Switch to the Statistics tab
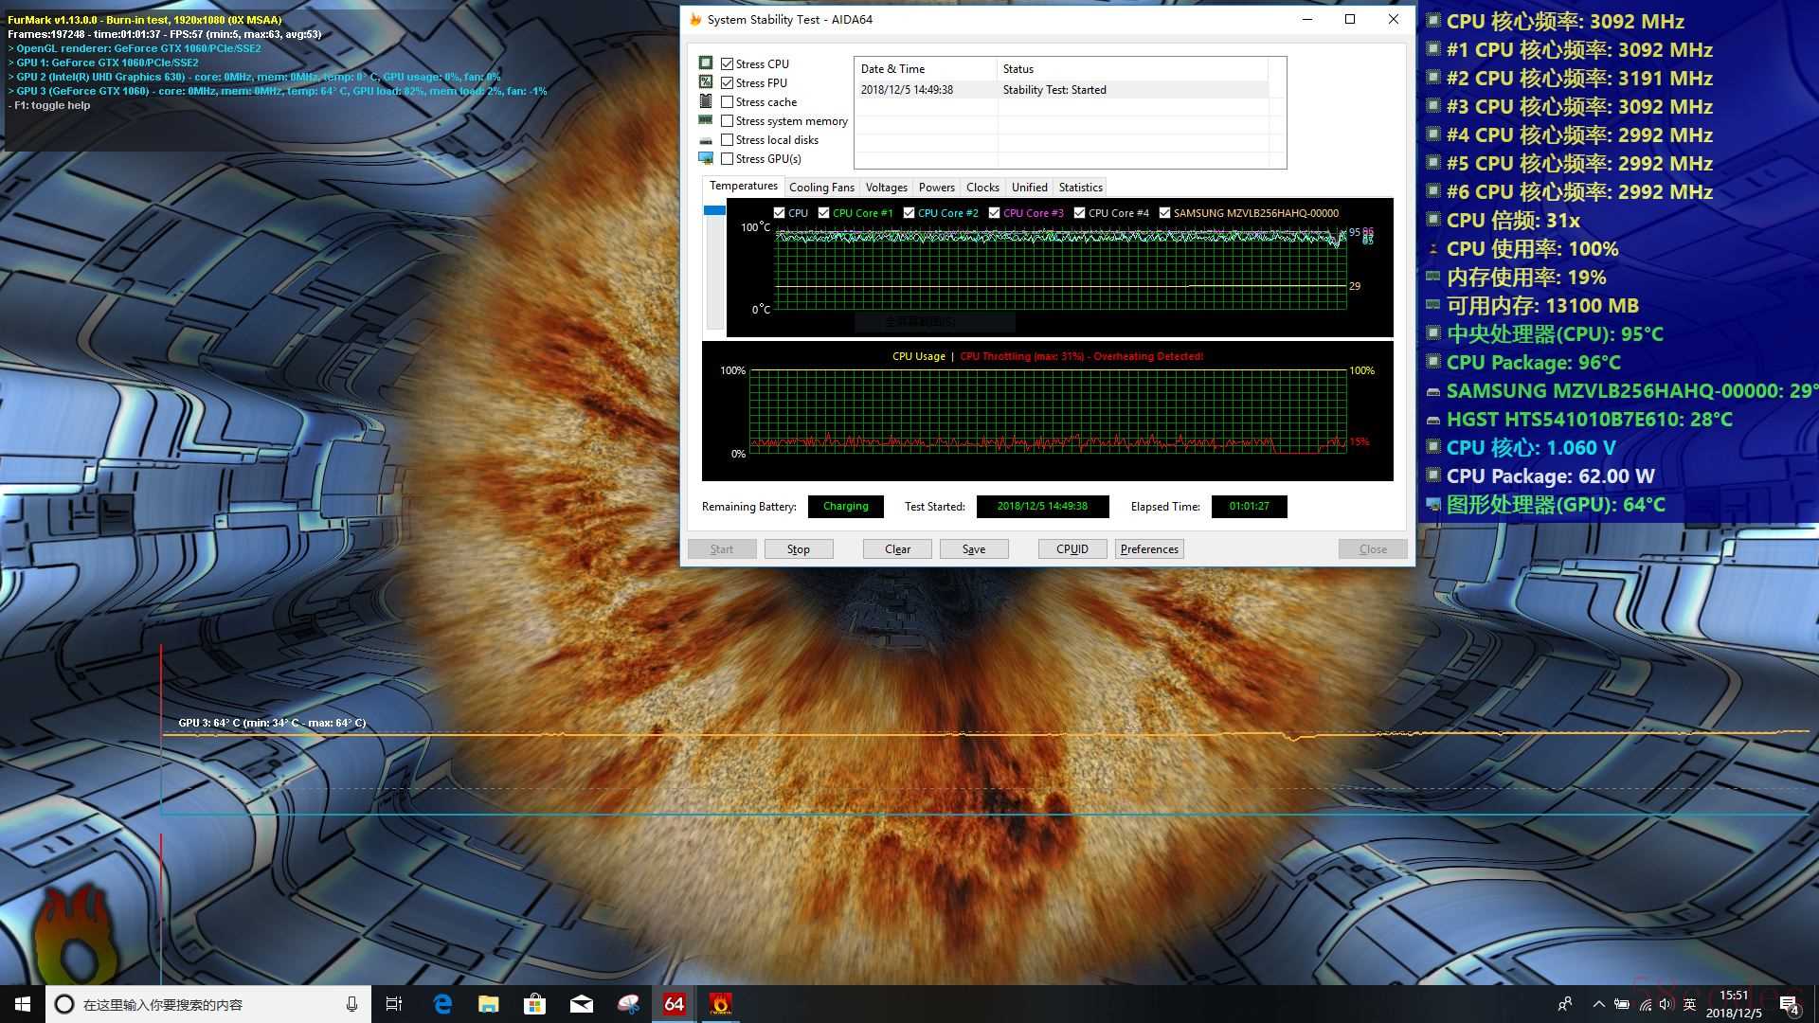 point(1080,188)
